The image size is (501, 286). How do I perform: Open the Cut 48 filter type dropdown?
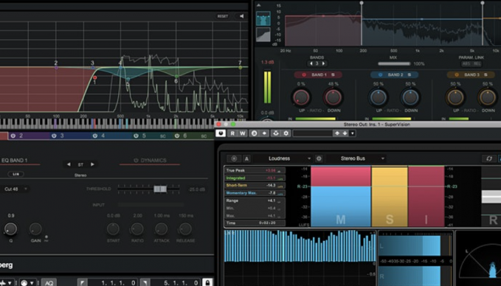[15, 189]
